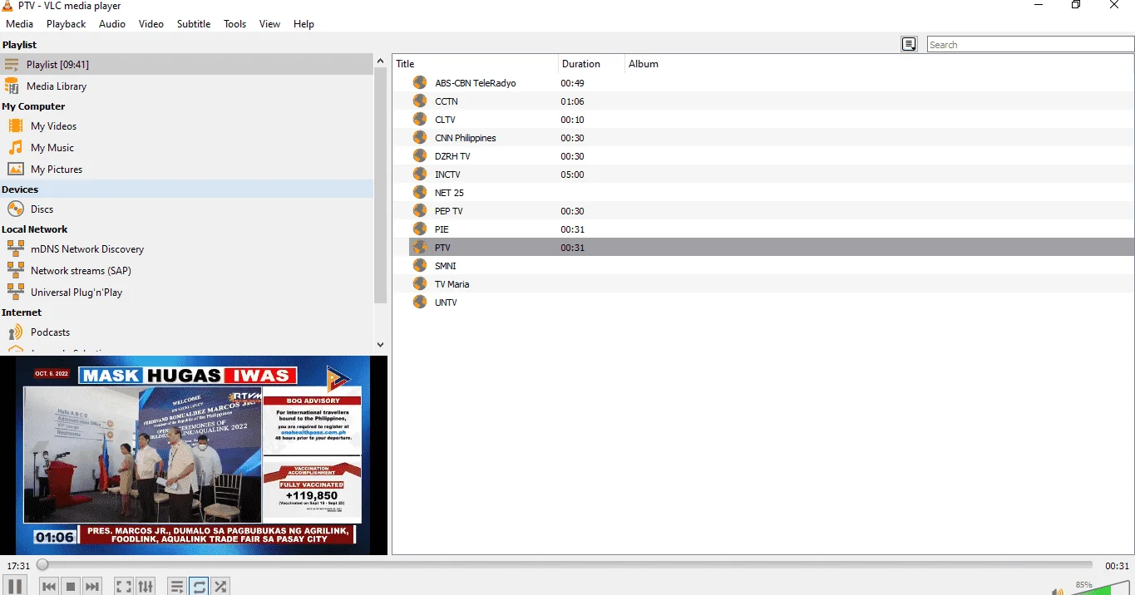The width and height of the screenshot is (1135, 595).
Task: Open the Audio menu
Action: pyautogui.click(x=112, y=24)
